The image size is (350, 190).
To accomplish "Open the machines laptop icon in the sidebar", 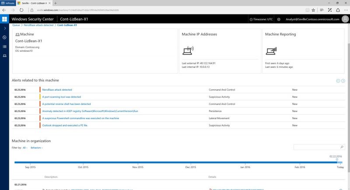I will (x=4, y=56).
